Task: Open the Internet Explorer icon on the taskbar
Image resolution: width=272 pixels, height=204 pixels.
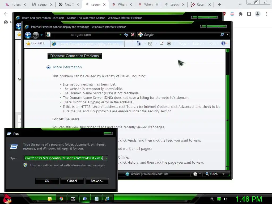Action: [x=108, y=199]
